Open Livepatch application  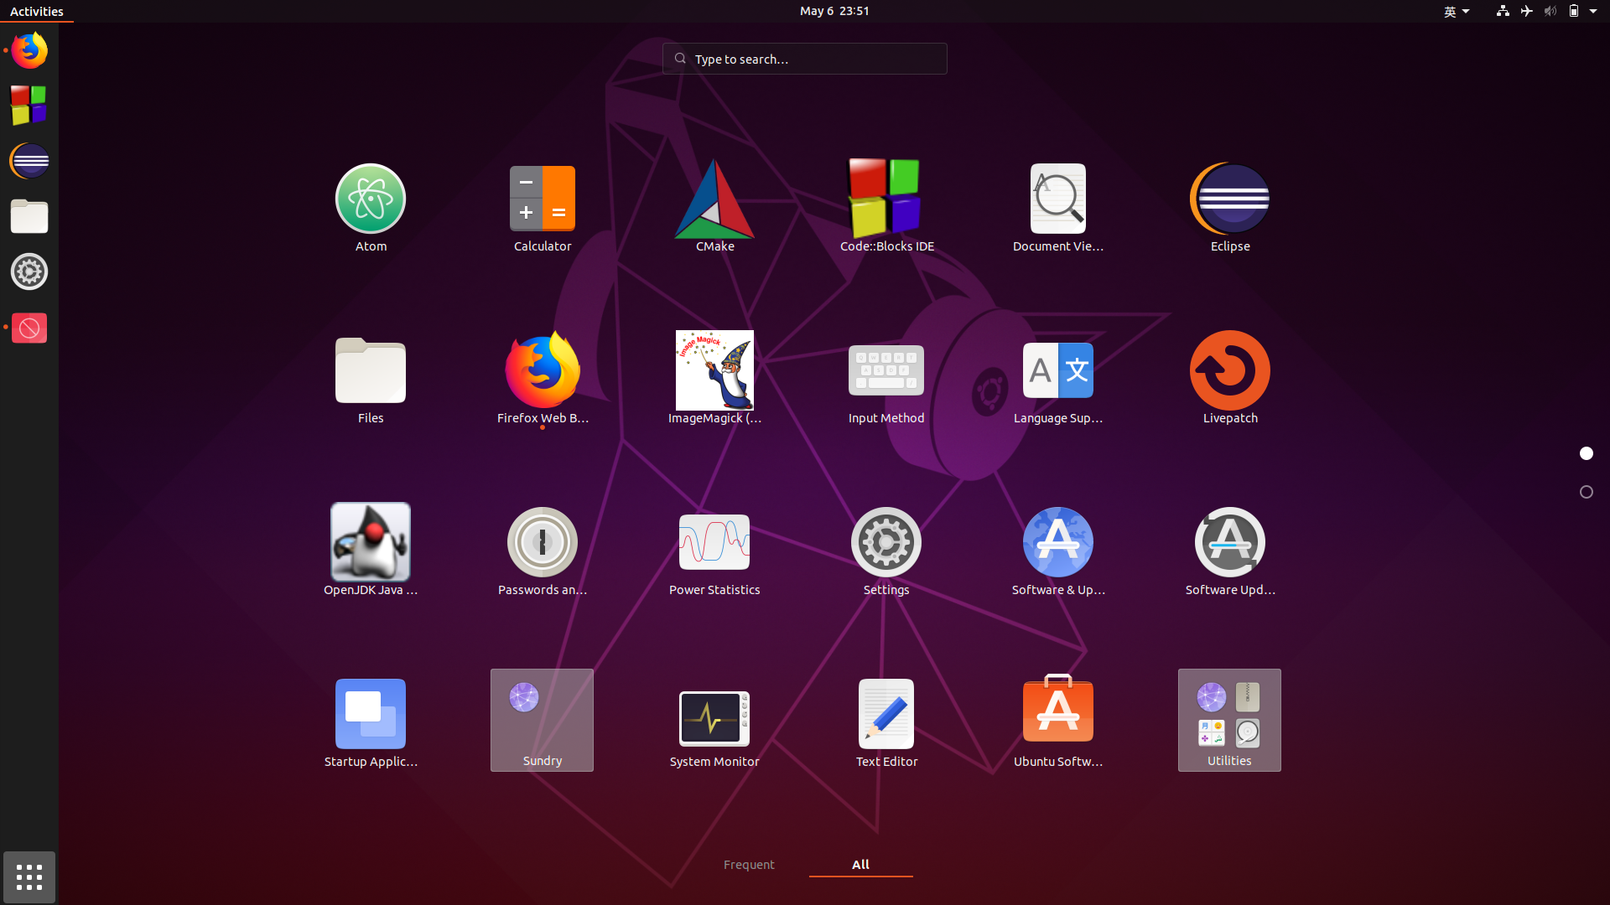tap(1230, 380)
